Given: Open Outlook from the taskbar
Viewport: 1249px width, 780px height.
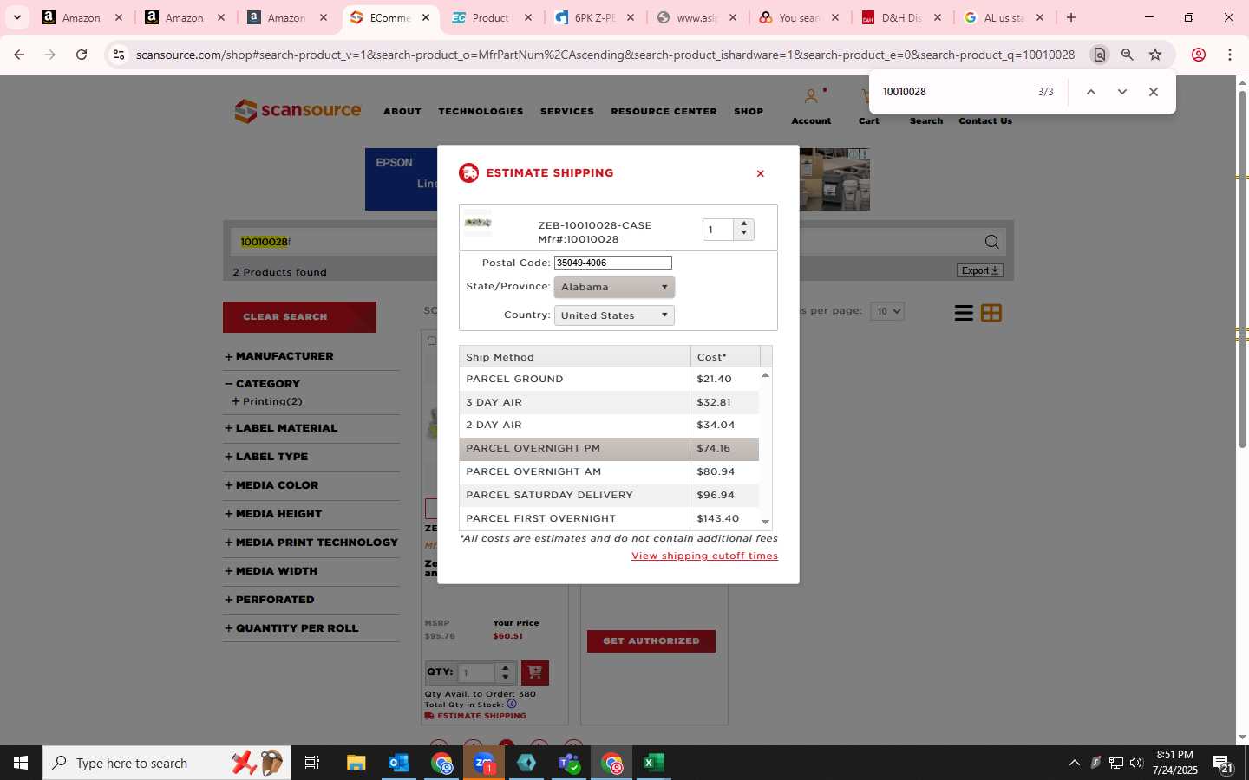Looking at the screenshot, I should [x=398, y=763].
